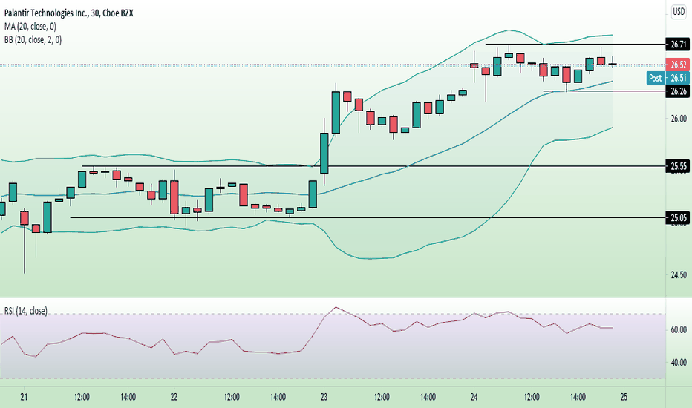692x408 pixels.
Task: Open the USD currency selector
Action: pos(679,12)
